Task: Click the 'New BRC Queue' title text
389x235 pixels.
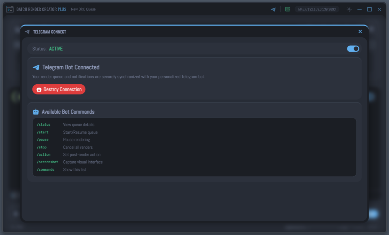Action: coord(83,9)
